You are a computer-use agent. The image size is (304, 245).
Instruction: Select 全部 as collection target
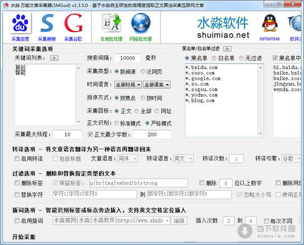tap(136, 111)
